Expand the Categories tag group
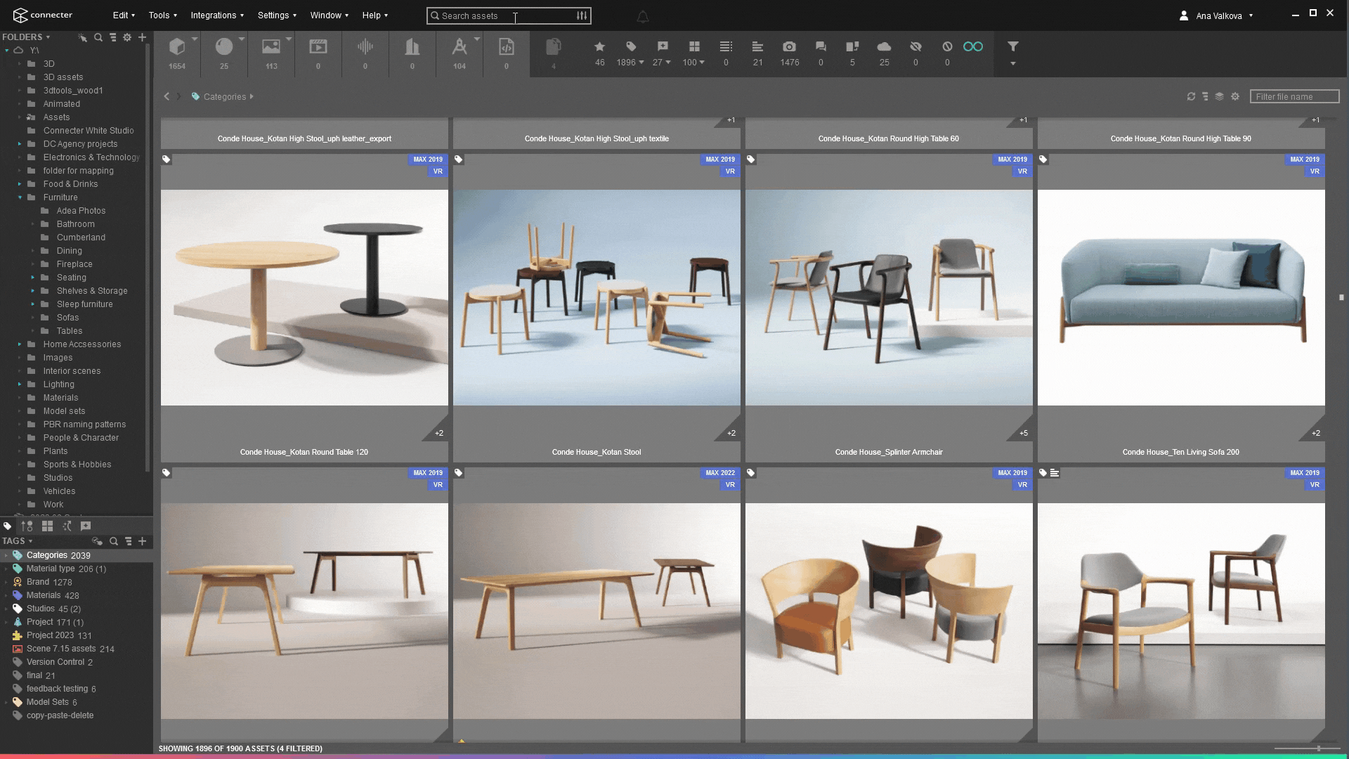 tap(6, 555)
